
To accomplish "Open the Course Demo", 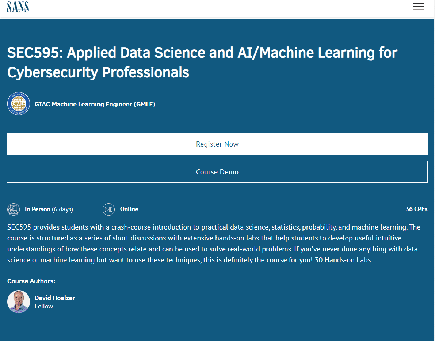I will (x=217, y=172).
